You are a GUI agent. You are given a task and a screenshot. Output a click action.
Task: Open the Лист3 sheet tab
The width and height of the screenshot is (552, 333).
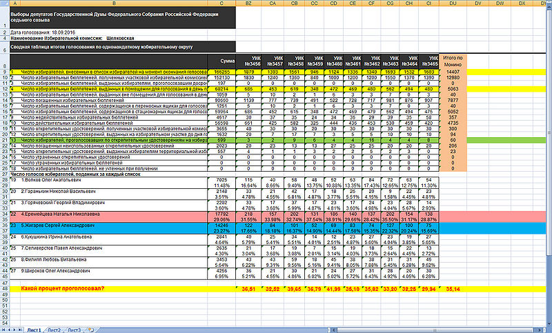[x=74, y=330]
